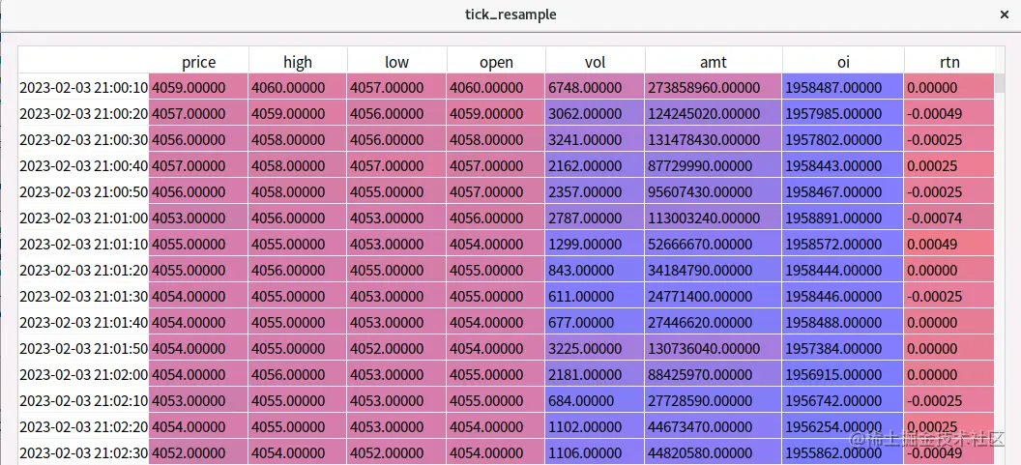The image size is (1021, 465).
Task: Select the open column header
Action: click(496, 61)
